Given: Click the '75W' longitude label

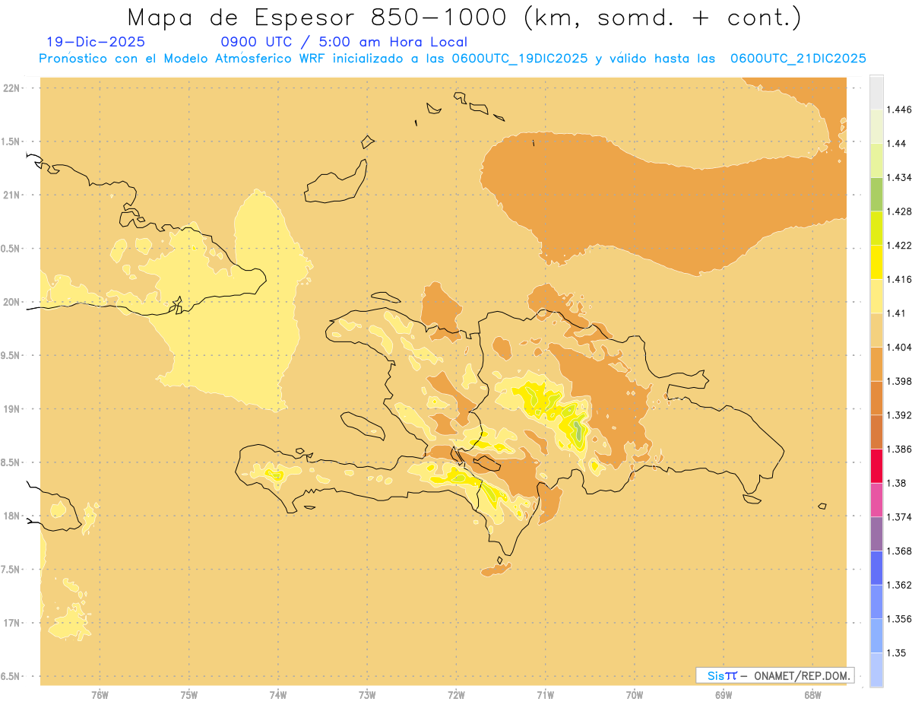Looking at the screenshot, I should click(x=189, y=695).
